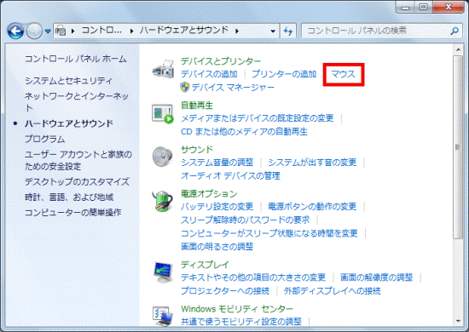Viewport: 469px width, 332px height.
Task: Click the Control Panel icon in address bar
Action: (61, 31)
